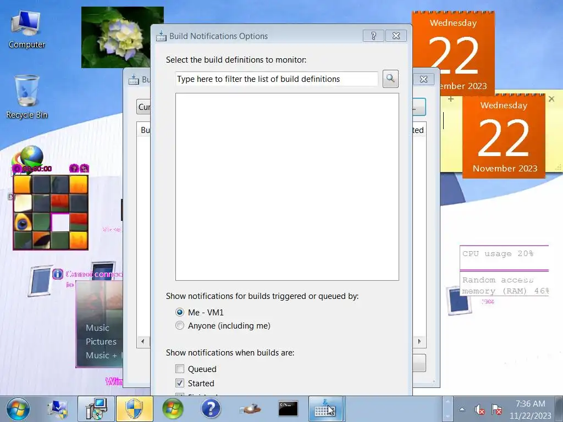Open the Command Prompt taskbar icon
The image size is (563, 422).
tap(288, 409)
